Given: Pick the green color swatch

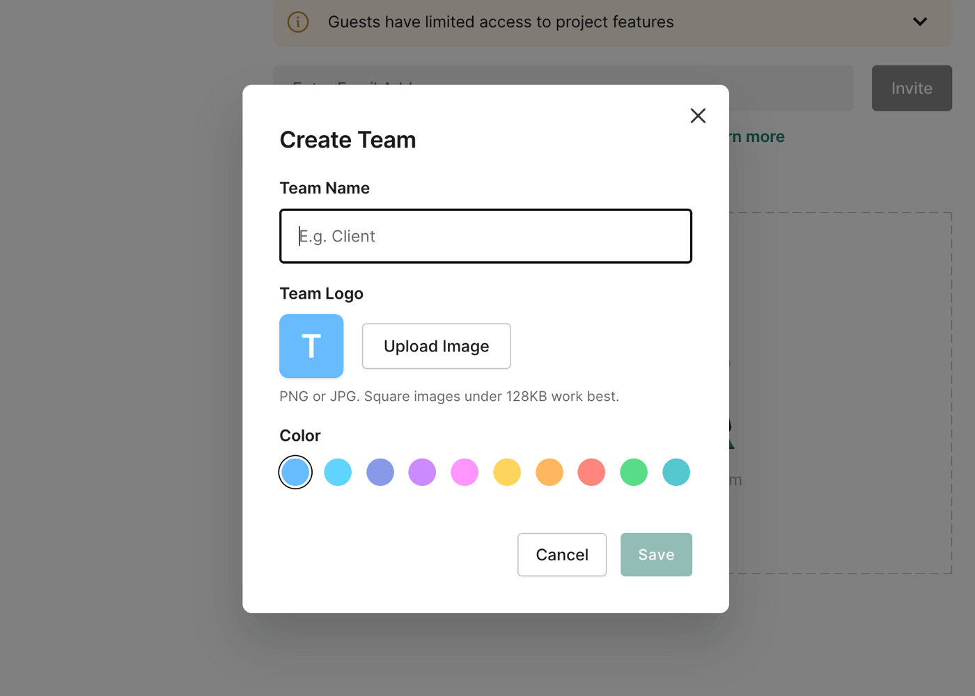Looking at the screenshot, I should (x=634, y=473).
